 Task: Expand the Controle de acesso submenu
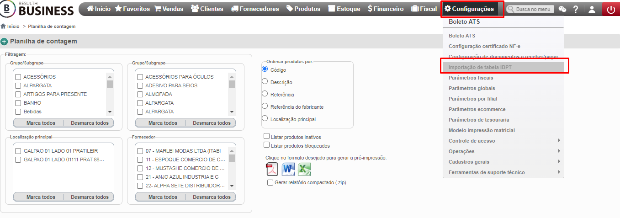[503, 141]
